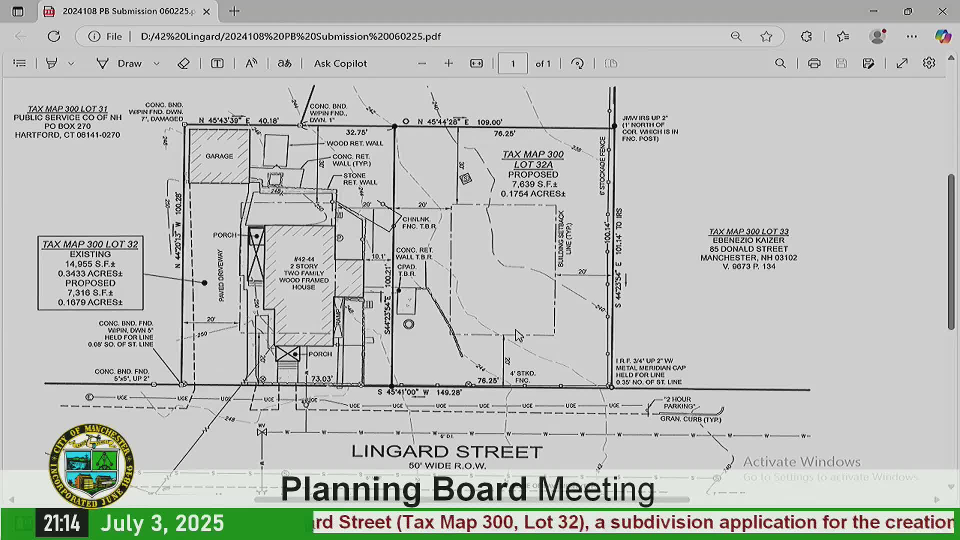
Task: Open the Draw pen options dropdown
Action: (x=156, y=63)
